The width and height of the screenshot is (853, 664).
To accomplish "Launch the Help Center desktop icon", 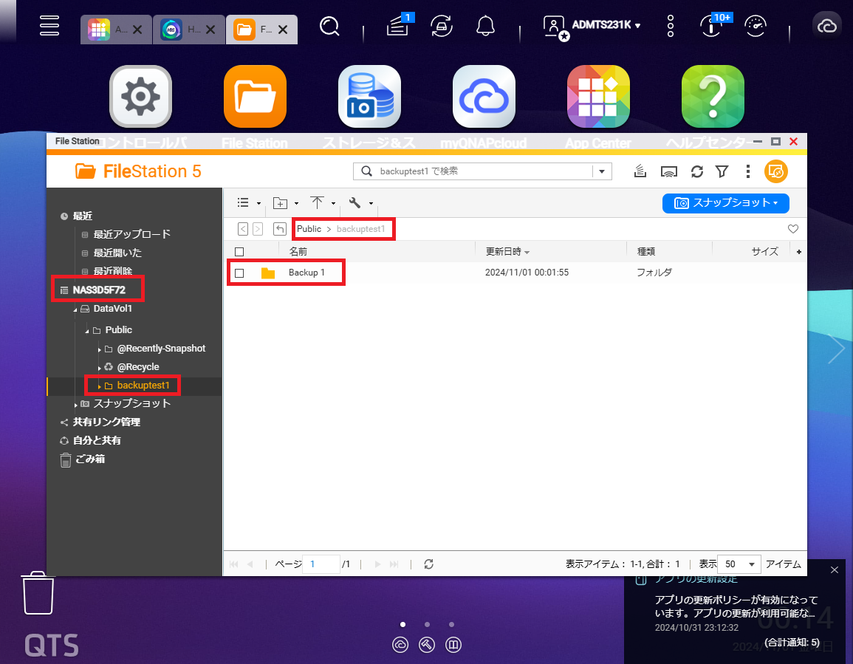I will click(713, 96).
